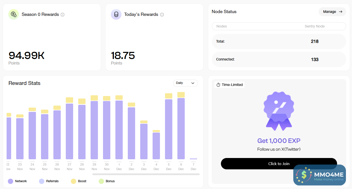Click the 94.99K points value
Image resolution: width=352 pixels, height=189 pixels.
click(x=27, y=55)
